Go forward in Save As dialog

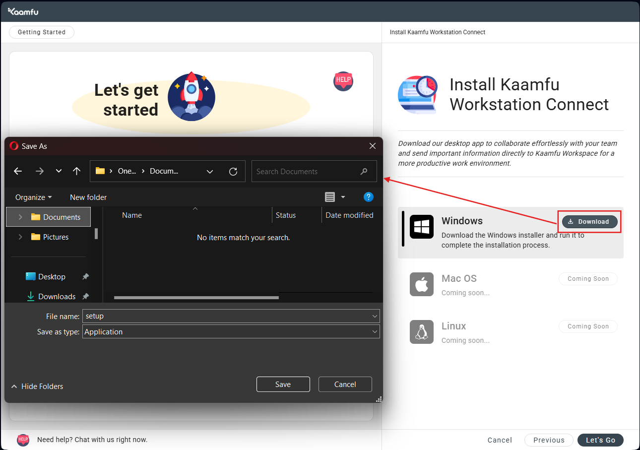pyautogui.click(x=40, y=171)
